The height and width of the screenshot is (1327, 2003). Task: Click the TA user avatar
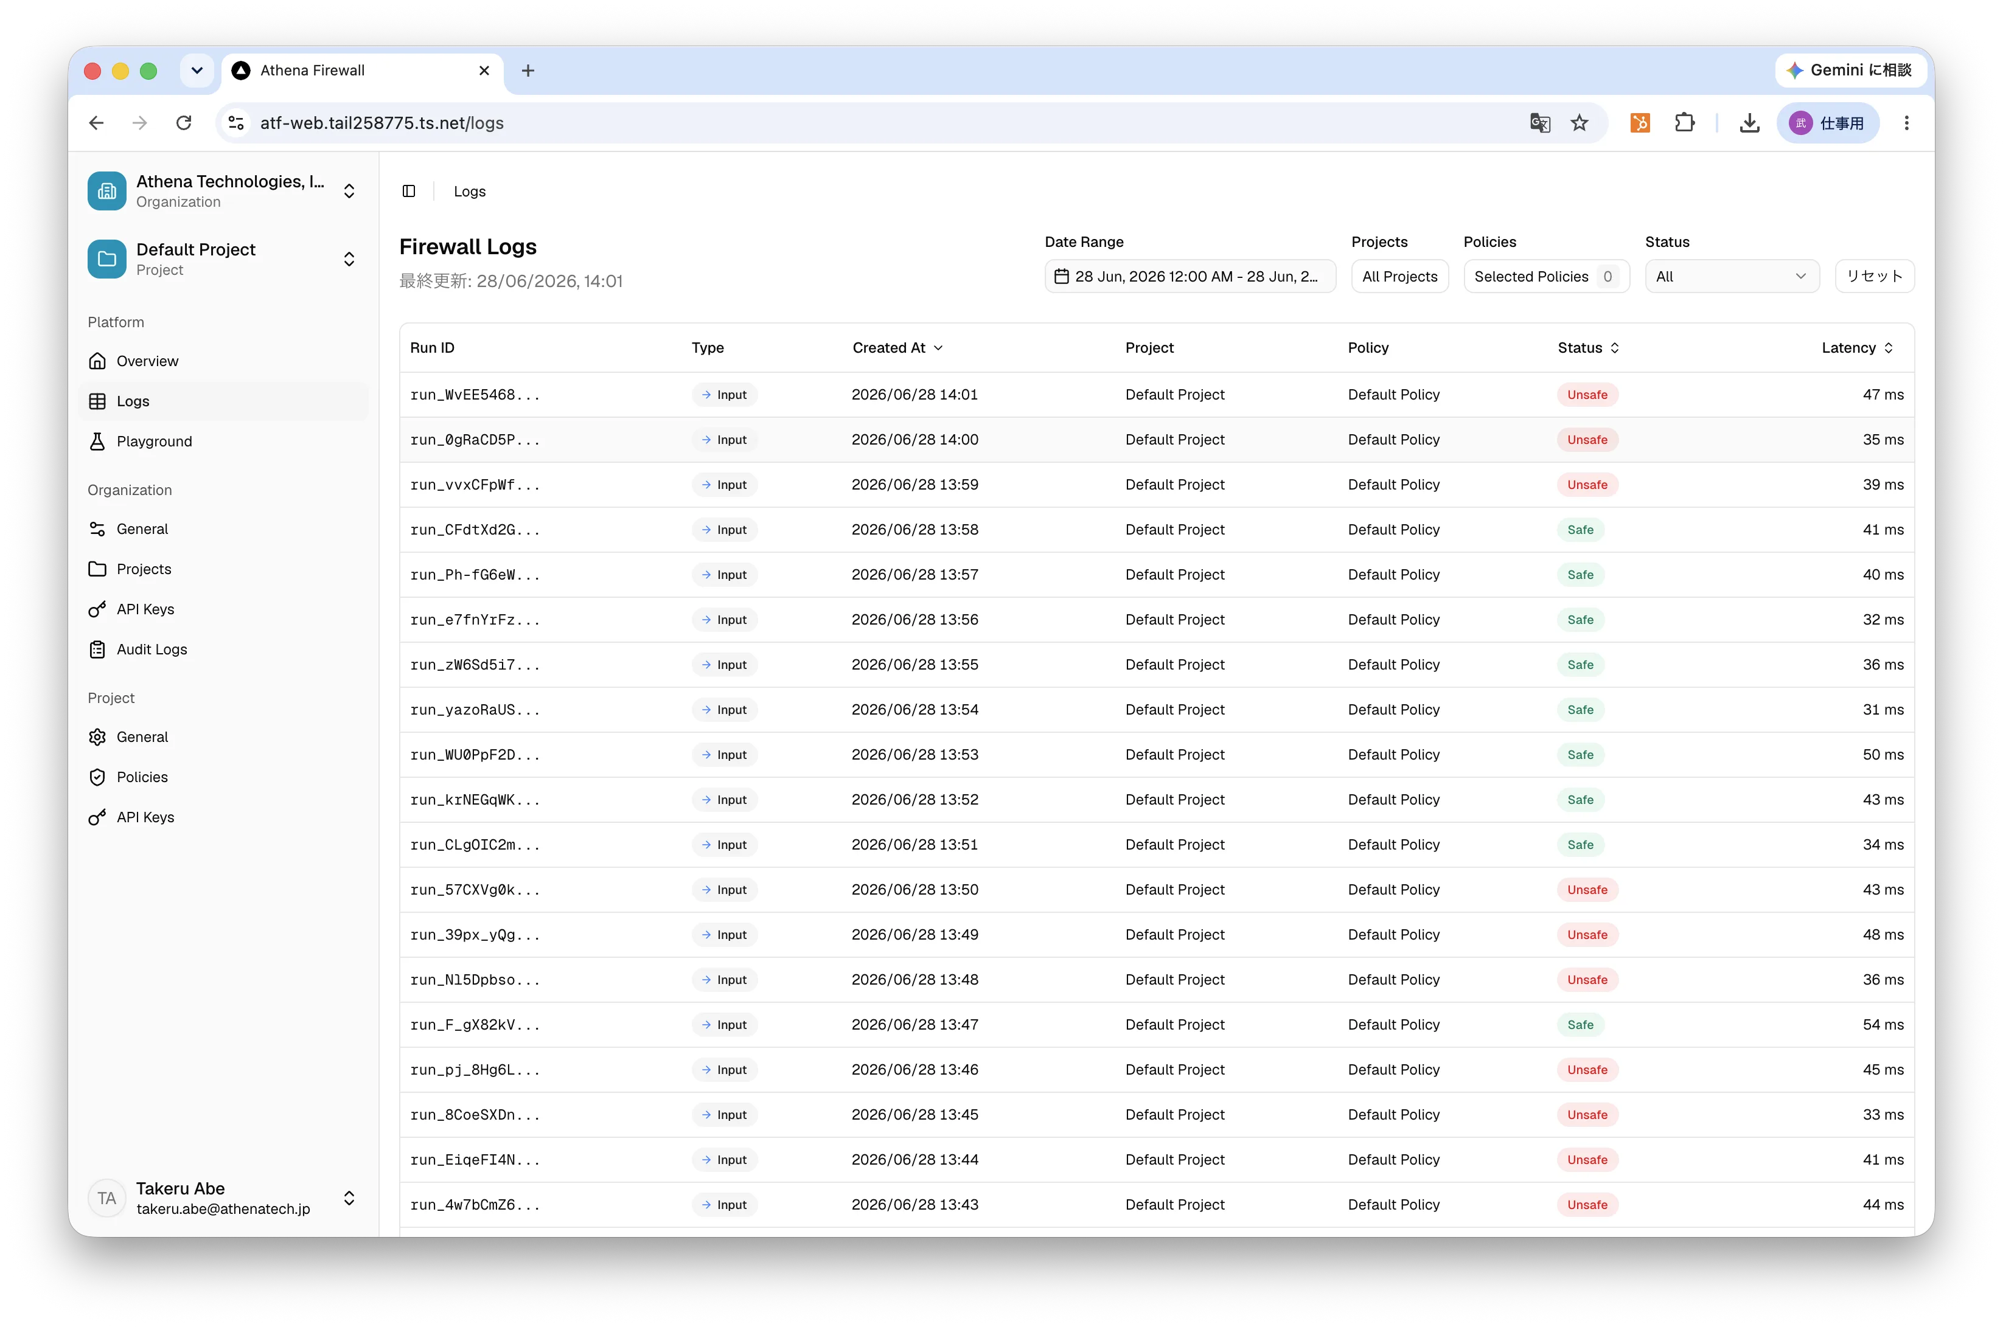click(x=106, y=1198)
